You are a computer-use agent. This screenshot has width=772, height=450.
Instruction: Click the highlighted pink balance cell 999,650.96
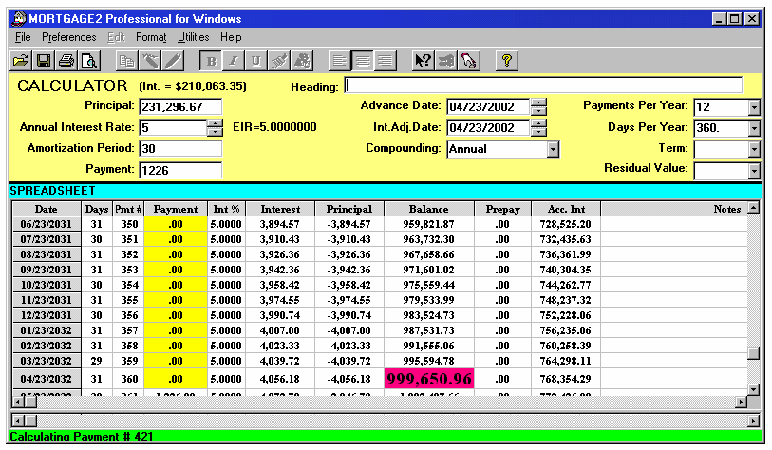[428, 378]
